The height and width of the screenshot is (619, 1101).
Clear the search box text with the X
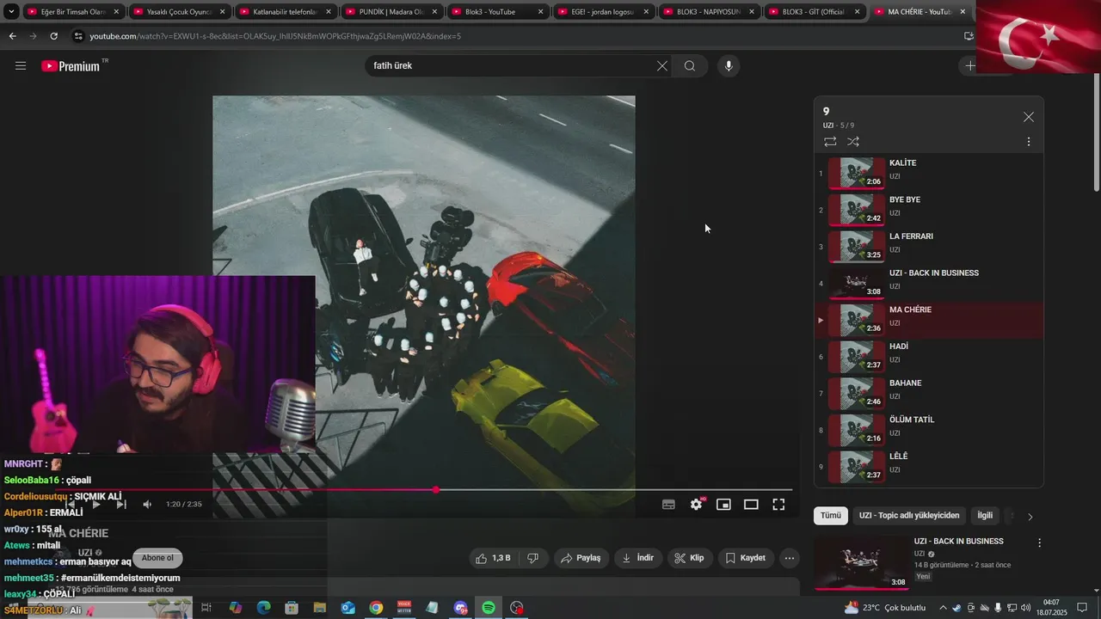pyautogui.click(x=662, y=66)
